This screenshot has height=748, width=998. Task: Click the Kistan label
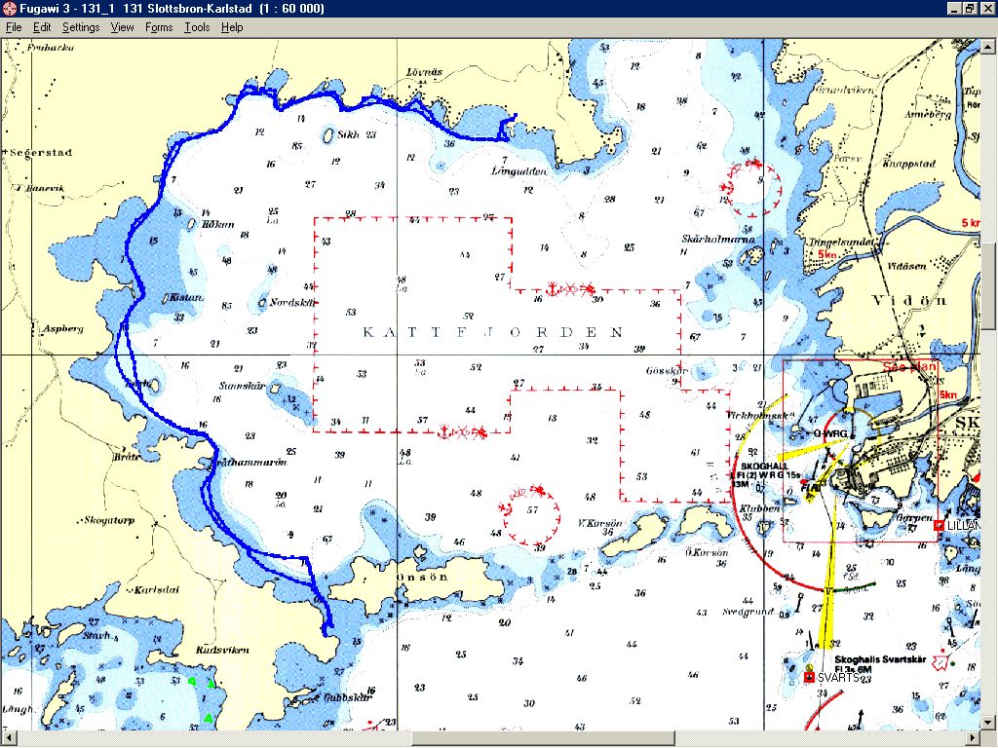click(186, 297)
